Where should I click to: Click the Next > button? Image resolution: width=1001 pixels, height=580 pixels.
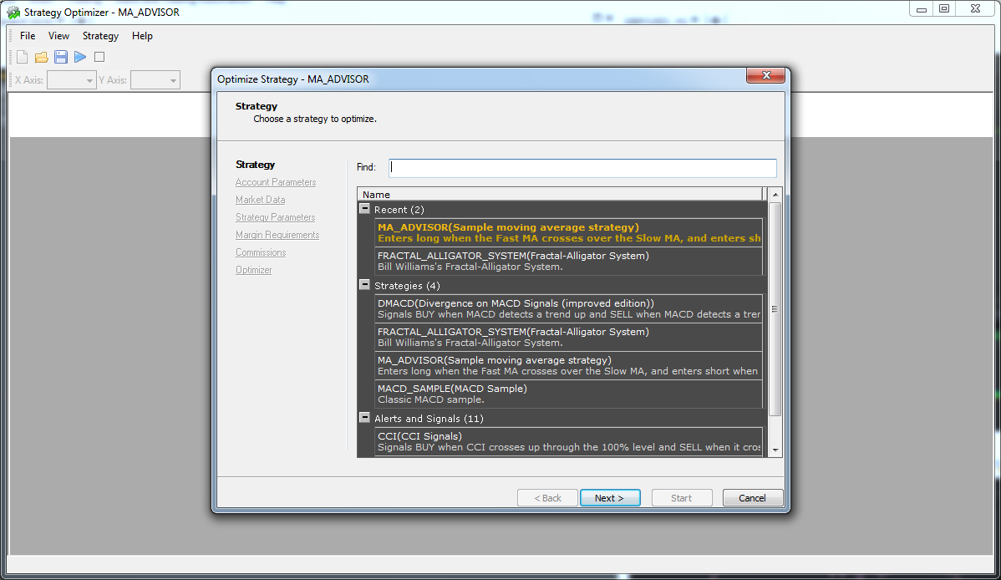coord(610,498)
